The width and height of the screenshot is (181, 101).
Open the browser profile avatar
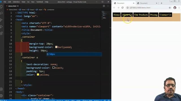(175, 8)
